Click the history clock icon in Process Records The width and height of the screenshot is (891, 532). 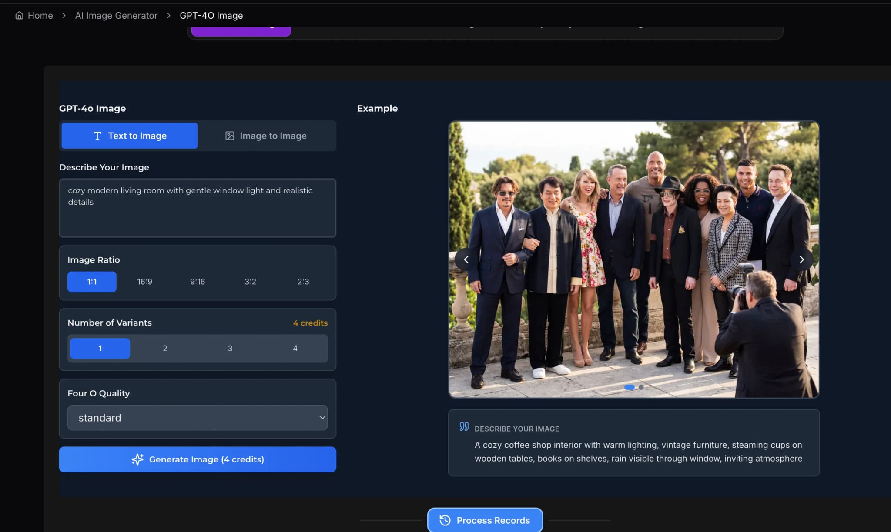(x=445, y=520)
